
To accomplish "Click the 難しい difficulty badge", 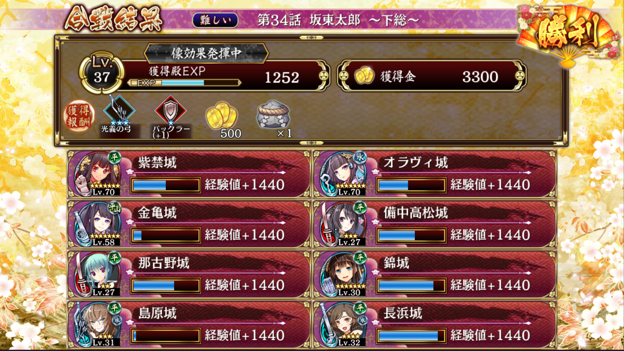I will pos(215,20).
